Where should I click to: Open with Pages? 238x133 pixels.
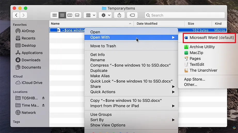pyautogui.click(x=192, y=59)
